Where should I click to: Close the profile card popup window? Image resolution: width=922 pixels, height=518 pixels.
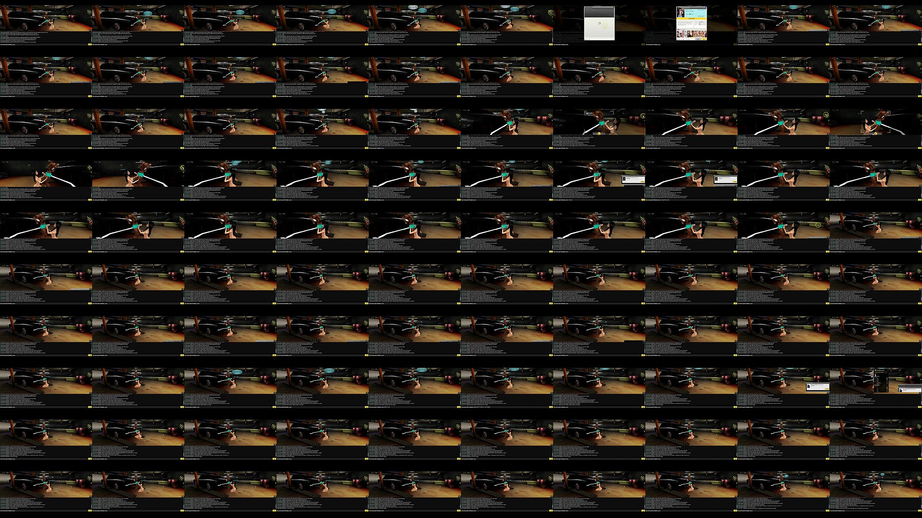pyautogui.click(x=706, y=8)
